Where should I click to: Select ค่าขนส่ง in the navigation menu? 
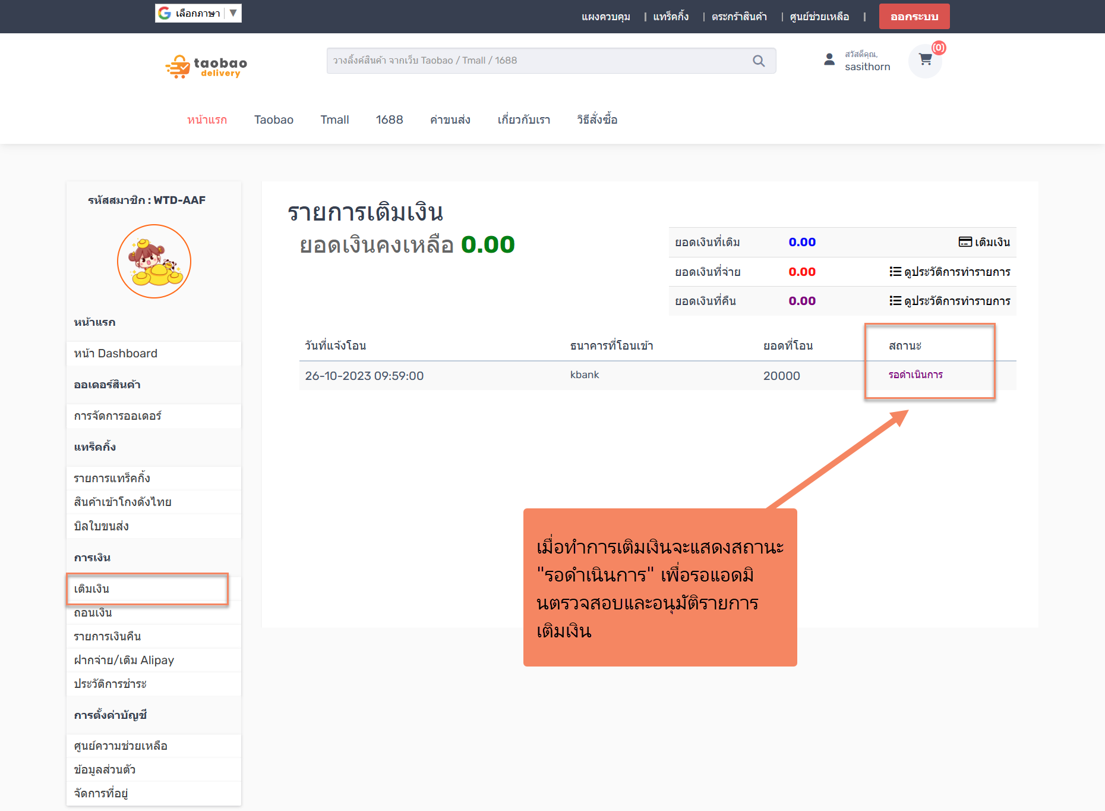tap(450, 120)
